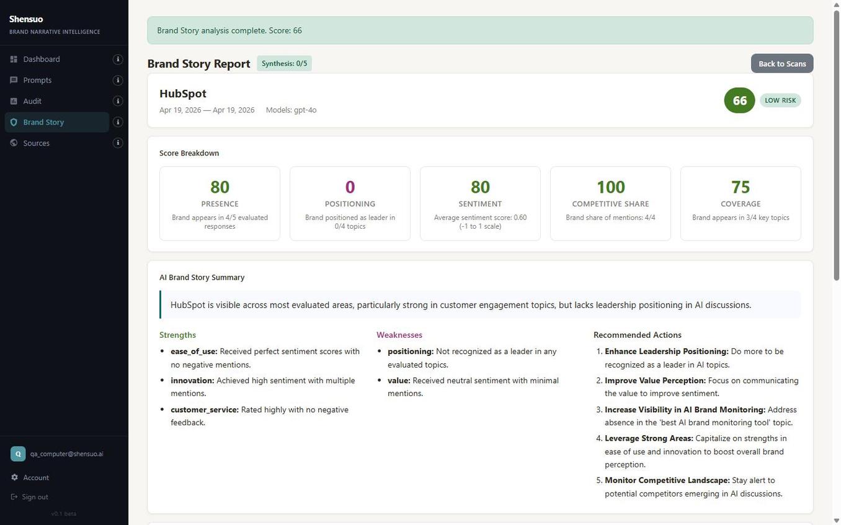
Task: Open the Prompts section via its chat icon
Action: [13, 80]
